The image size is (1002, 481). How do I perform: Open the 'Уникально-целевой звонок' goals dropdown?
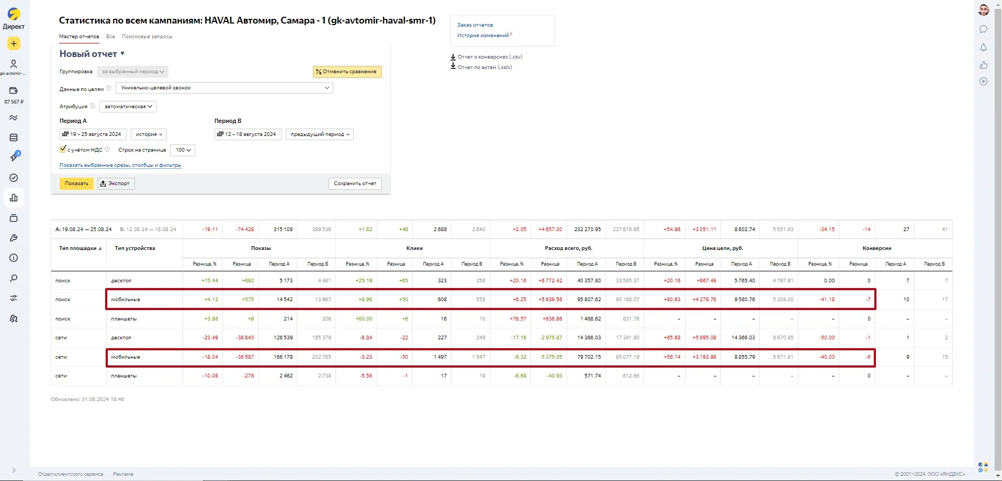224,88
